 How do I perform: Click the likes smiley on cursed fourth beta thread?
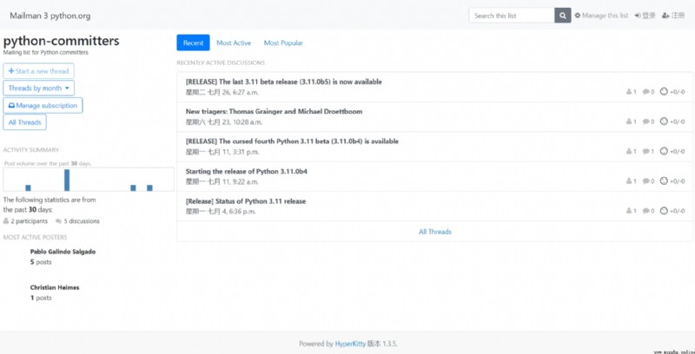(x=664, y=151)
